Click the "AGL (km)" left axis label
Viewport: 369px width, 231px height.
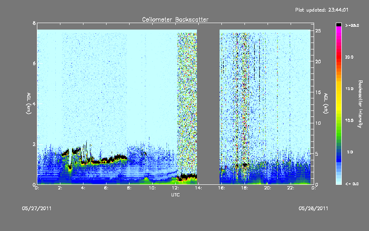click(29, 103)
